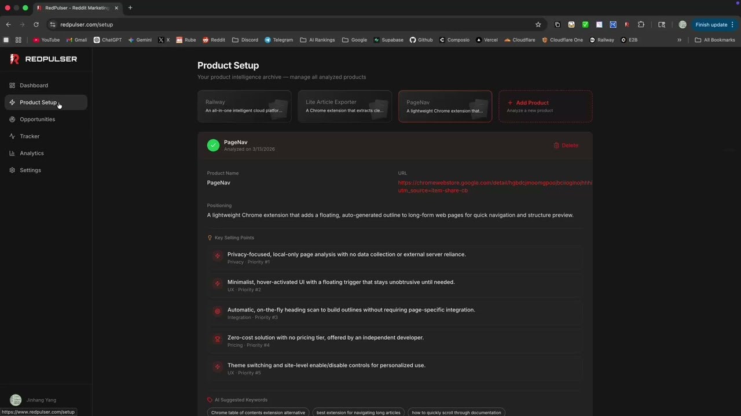
Task: Open Chrome three-dot menu
Action: click(732, 24)
